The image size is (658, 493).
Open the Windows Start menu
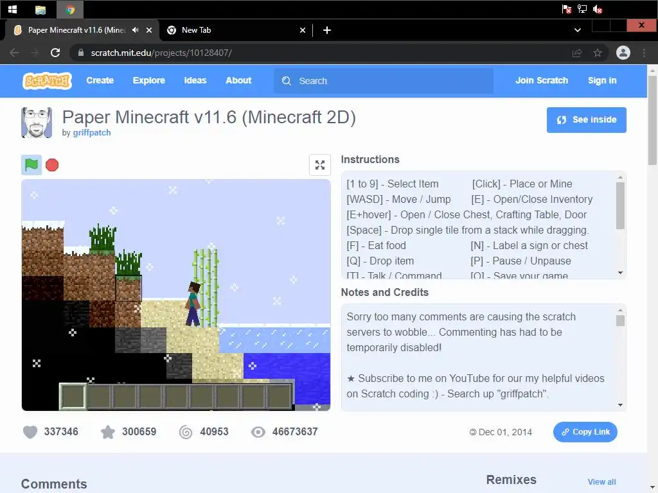click(13, 9)
